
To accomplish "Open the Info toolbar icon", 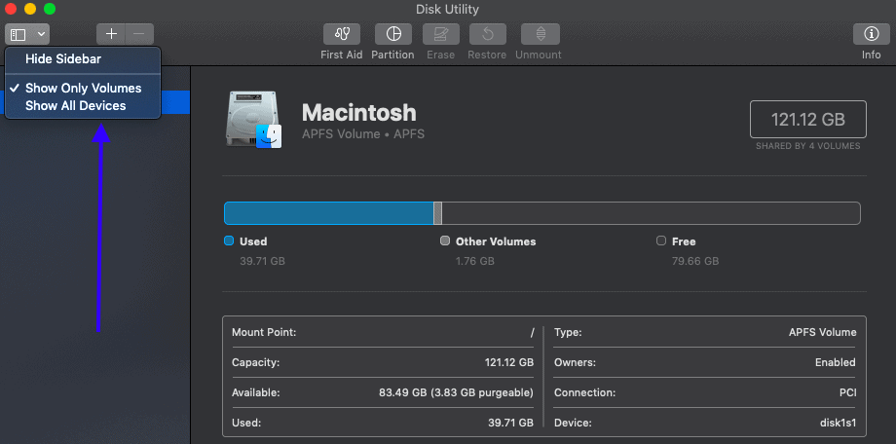I will coord(872,34).
